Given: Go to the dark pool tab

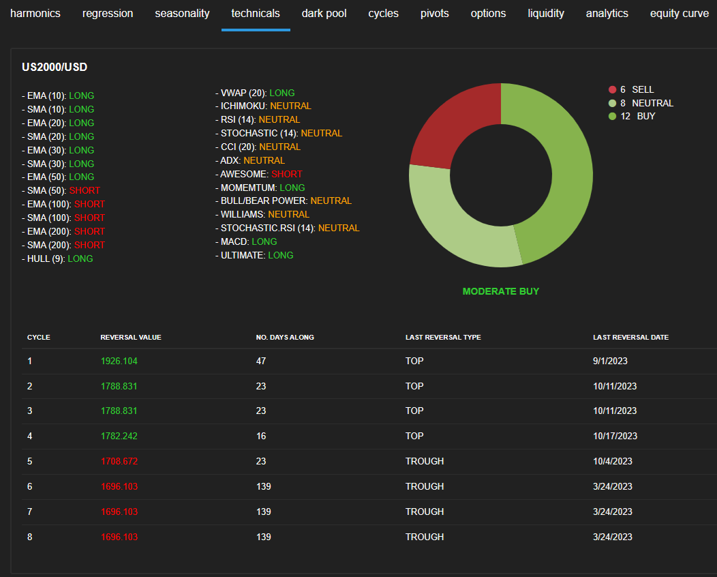Looking at the screenshot, I should 324,14.
